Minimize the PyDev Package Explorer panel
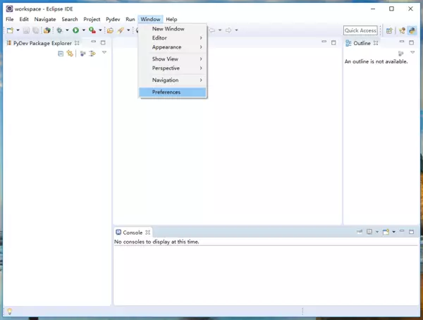The width and height of the screenshot is (423, 320). point(93,42)
